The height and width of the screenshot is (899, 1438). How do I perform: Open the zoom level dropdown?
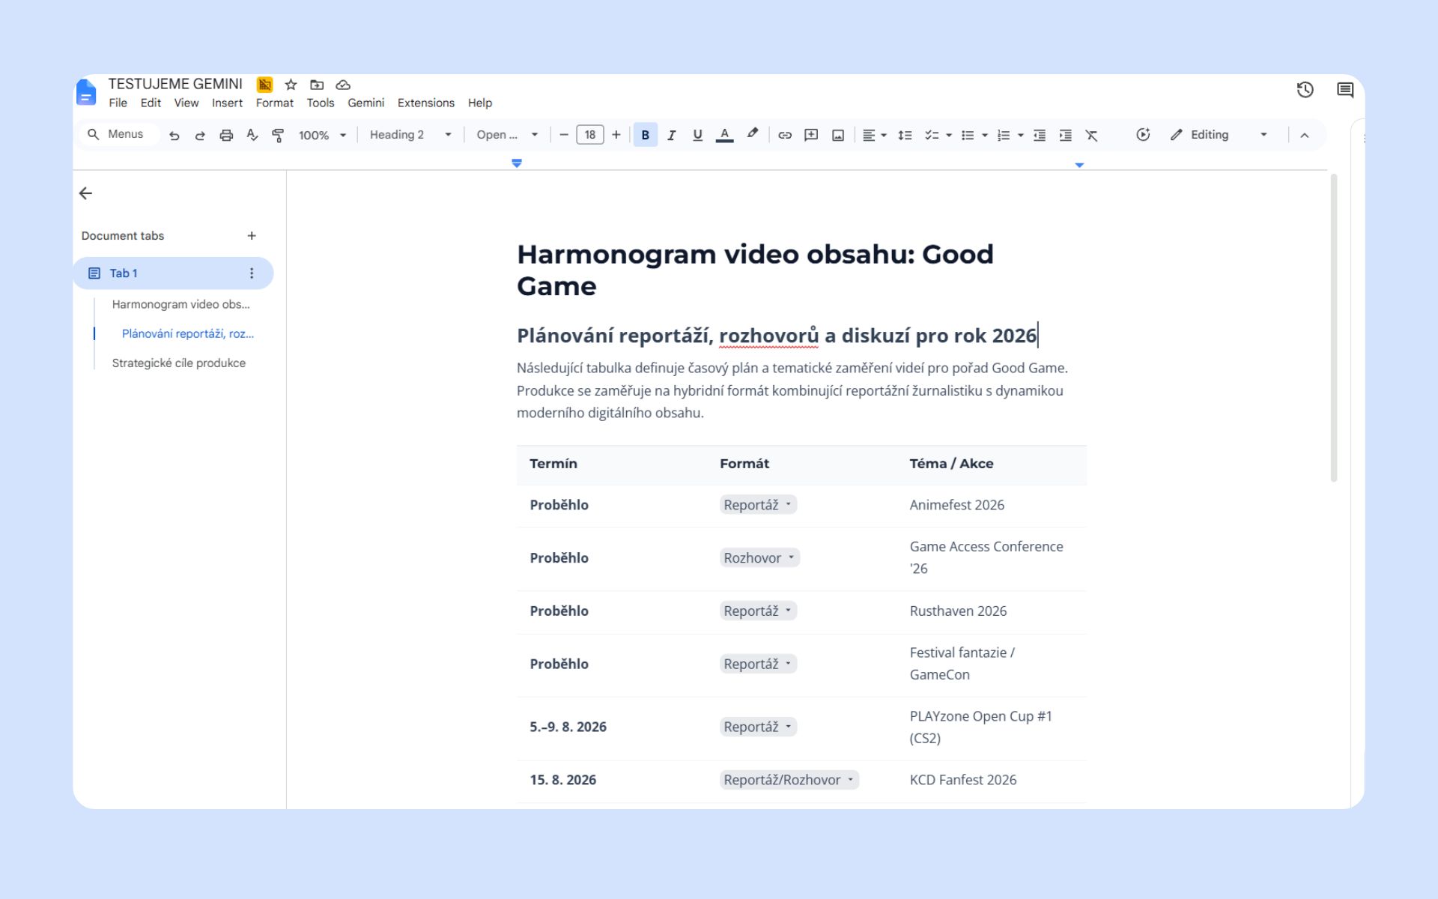coord(322,135)
